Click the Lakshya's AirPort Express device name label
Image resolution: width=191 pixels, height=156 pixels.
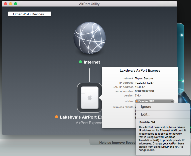pyautogui.click(x=81, y=117)
